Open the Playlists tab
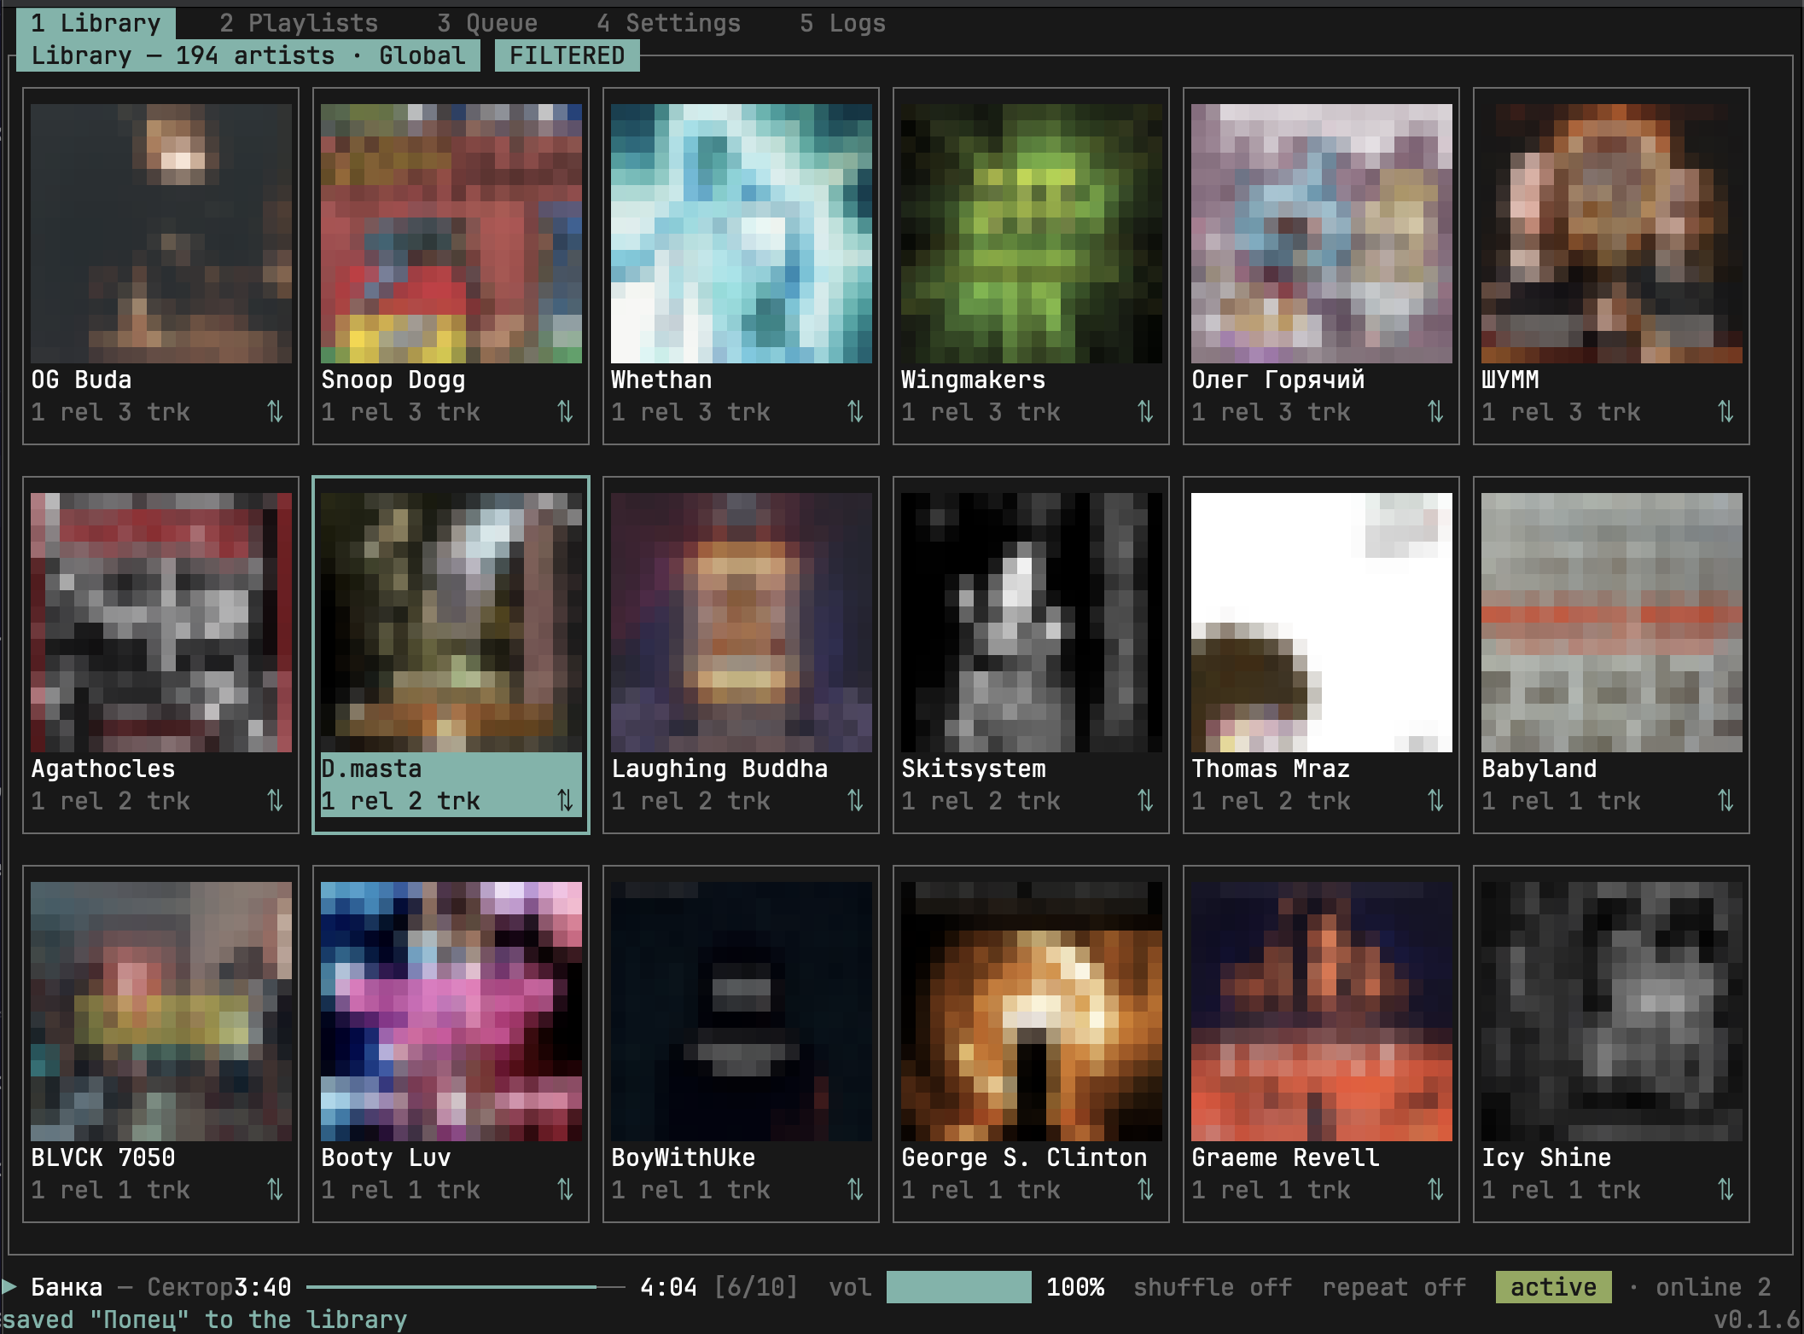This screenshot has height=1334, width=1804. tap(299, 23)
